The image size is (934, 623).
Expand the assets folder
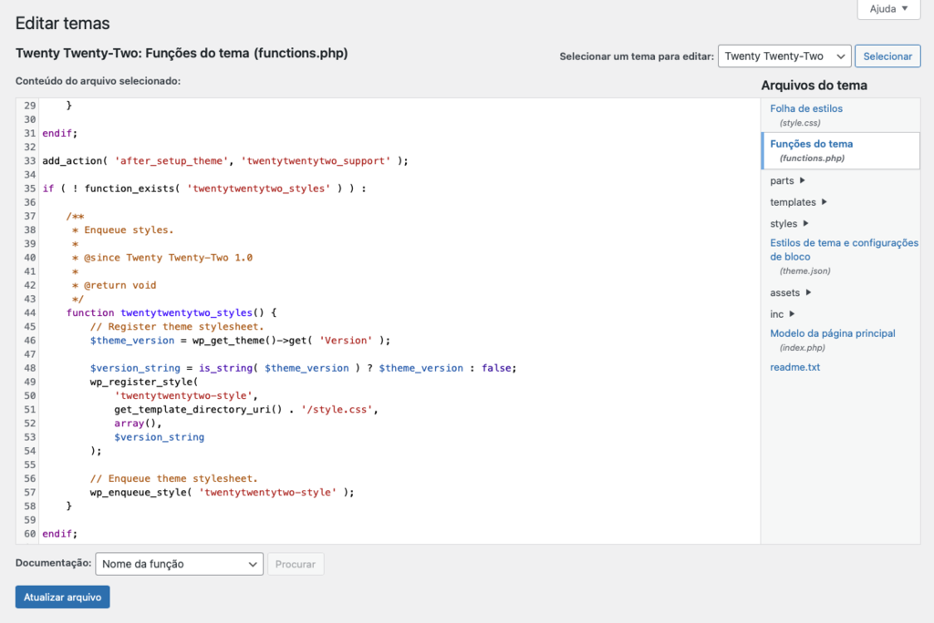(783, 292)
